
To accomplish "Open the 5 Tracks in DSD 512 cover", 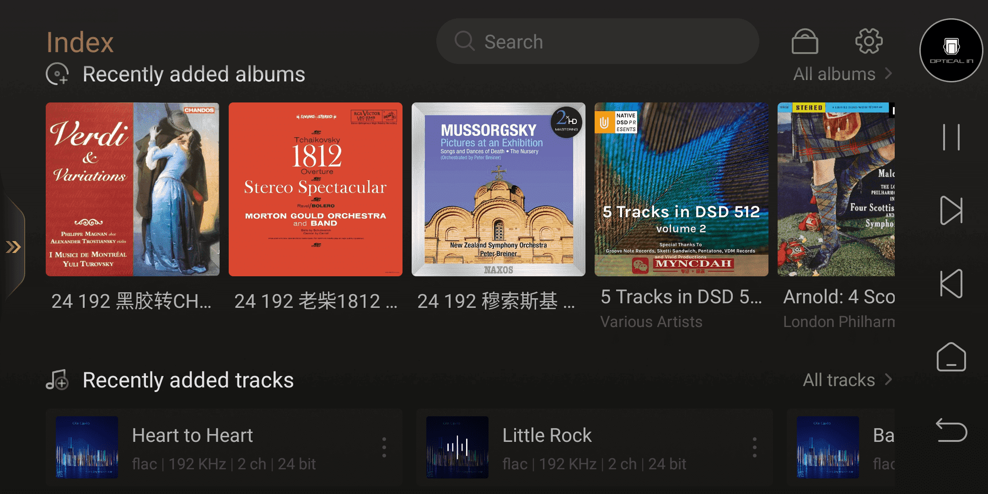I will (682, 189).
